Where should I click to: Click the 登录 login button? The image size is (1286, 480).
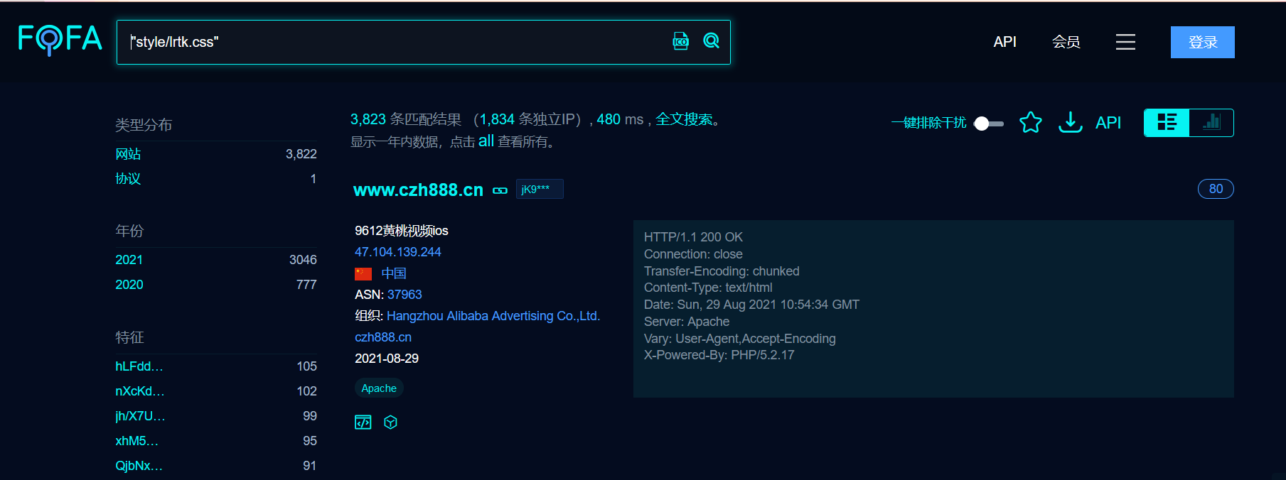pos(1203,42)
